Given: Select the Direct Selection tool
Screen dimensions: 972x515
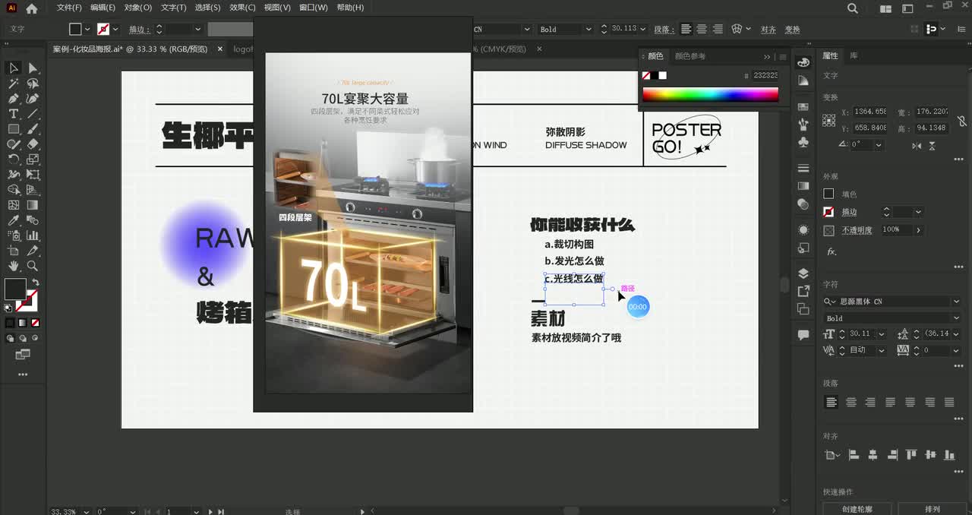Looking at the screenshot, I should 33,68.
